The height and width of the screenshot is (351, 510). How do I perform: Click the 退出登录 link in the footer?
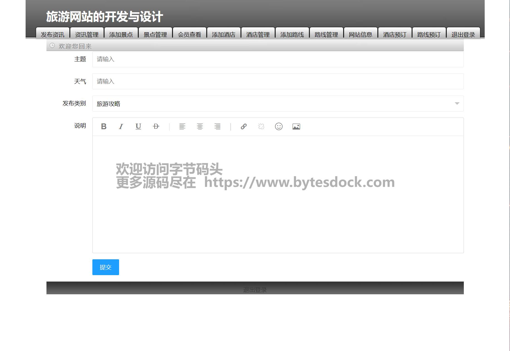[x=255, y=290]
